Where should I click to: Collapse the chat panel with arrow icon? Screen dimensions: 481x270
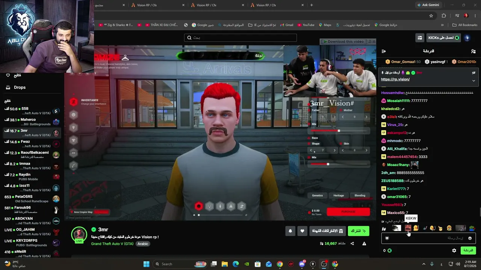pos(384,51)
